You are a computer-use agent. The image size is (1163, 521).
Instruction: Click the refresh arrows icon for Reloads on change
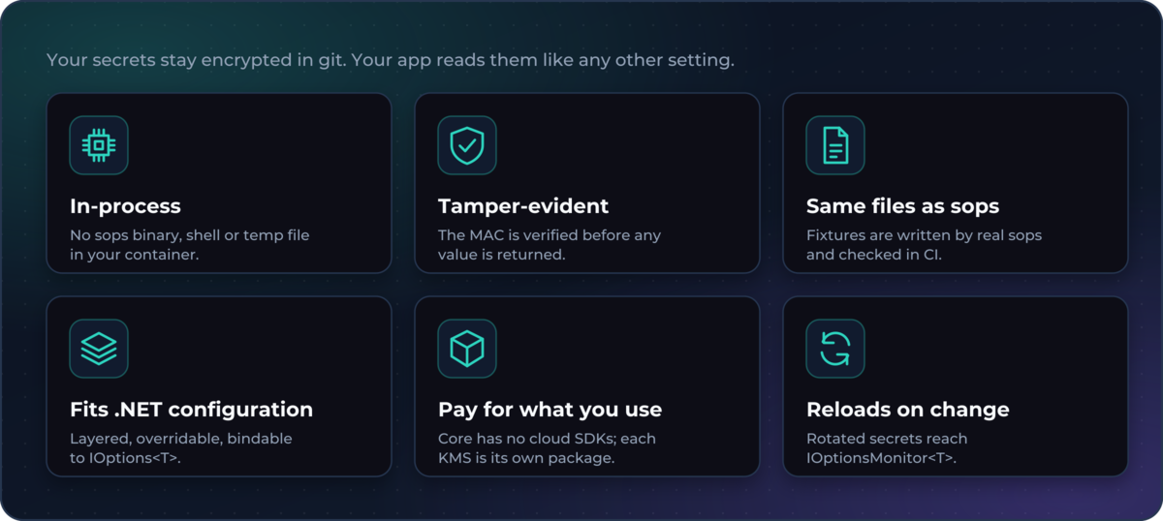pos(835,349)
